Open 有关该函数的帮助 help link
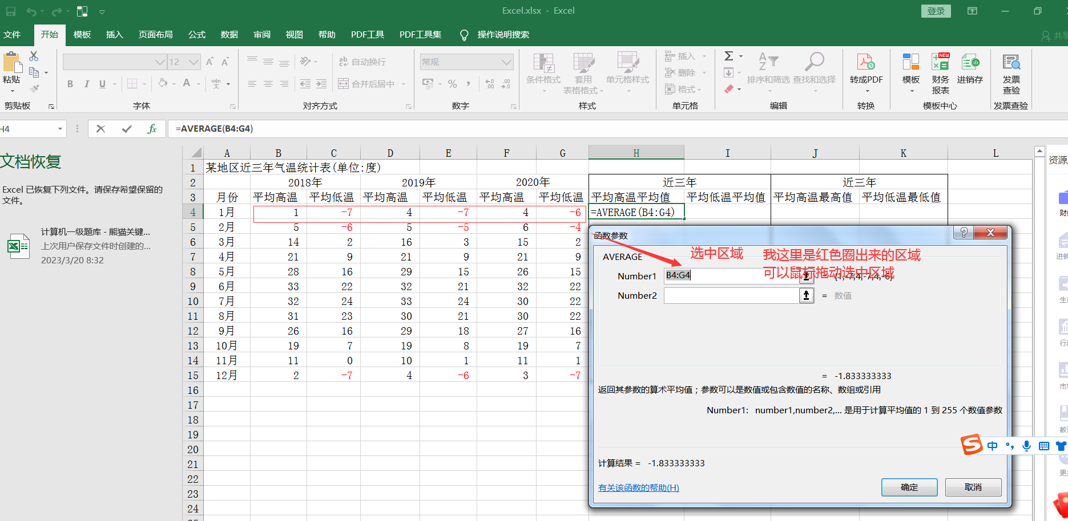This screenshot has height=521, width=1068. coord(638,487)
